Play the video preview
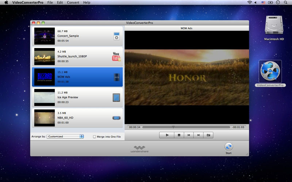Viewport: 292px width, 182px height. click(x=167, y=135)
